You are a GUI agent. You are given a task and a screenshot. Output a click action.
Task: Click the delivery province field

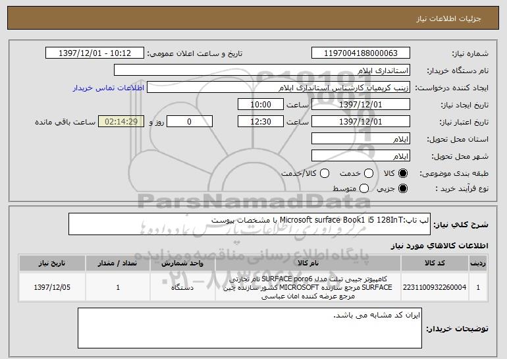pos(361,139)
